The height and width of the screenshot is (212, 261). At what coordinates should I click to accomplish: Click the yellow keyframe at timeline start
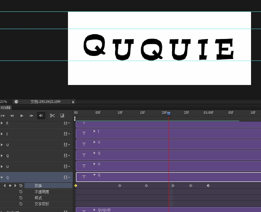[76, 186]
